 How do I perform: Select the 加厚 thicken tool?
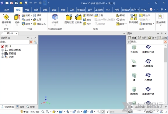coord(37,20)
